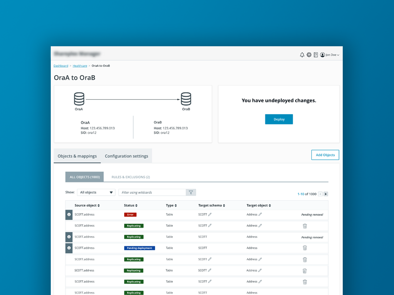Open info icon on Pending deployment row
Viewport: 394px width, 295px height.
(x=69, y=248)
